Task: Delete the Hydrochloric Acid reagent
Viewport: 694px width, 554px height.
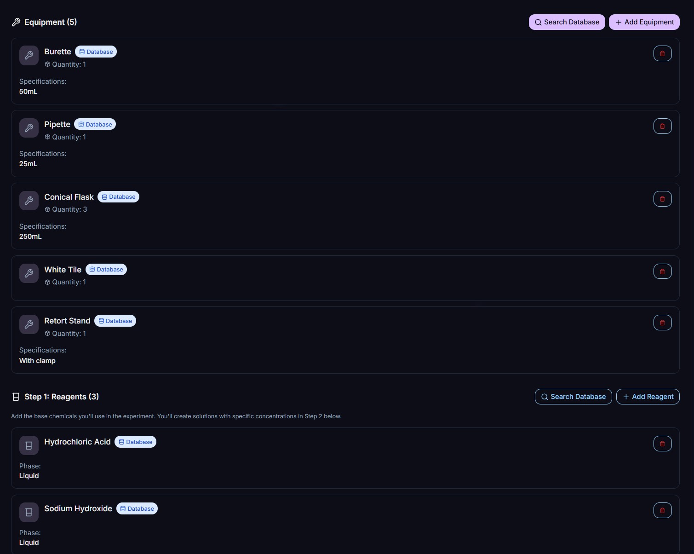Action: pyautogui.click(x=662, y=444)
